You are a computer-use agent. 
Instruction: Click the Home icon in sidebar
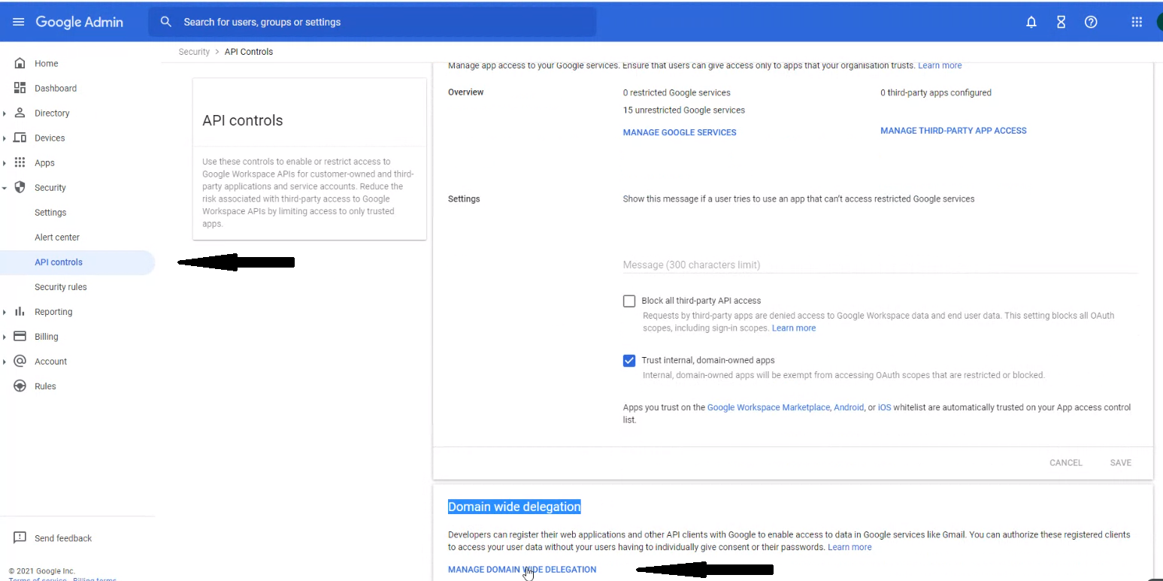click(x=20, y=63)
